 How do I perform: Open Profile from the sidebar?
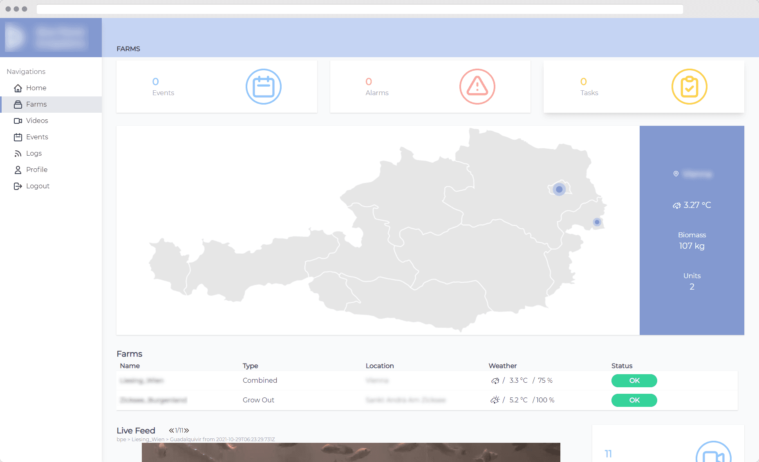tap(36, 170)
